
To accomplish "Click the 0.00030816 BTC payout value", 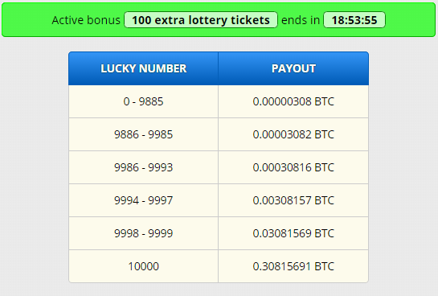I will pyautogui.click(x=293, y=167).
